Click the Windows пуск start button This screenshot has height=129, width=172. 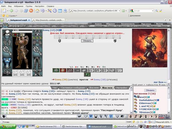pyautogui.click(x=8, y=126)
